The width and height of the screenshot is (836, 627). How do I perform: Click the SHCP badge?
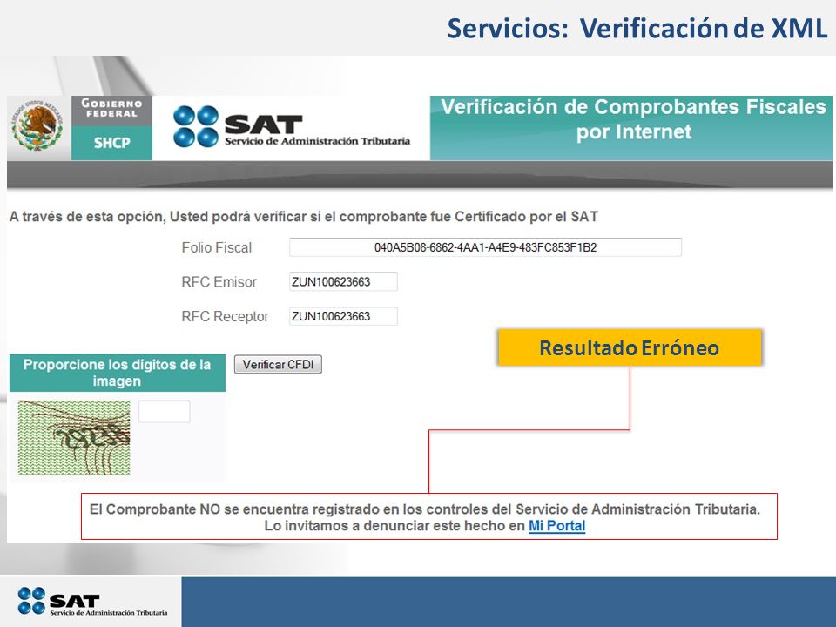pyautogui.click(x=112, y=143)
